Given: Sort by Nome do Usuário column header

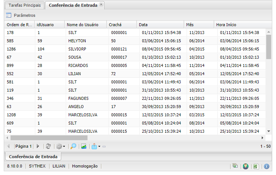Looking at the screenshot, I should 86,25.
